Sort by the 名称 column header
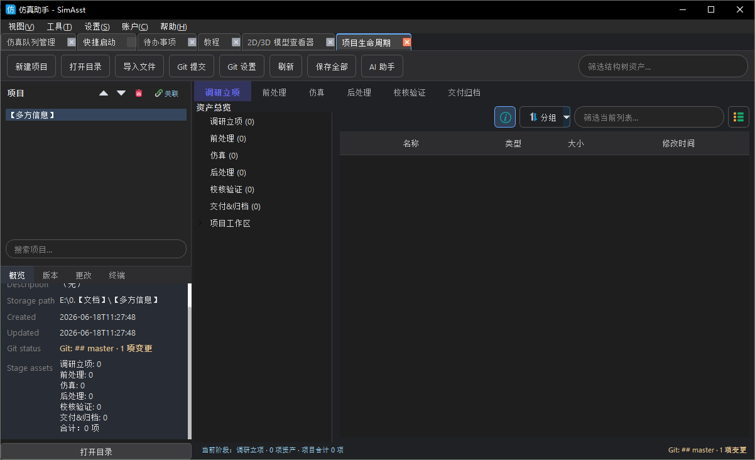 point(411,143)
